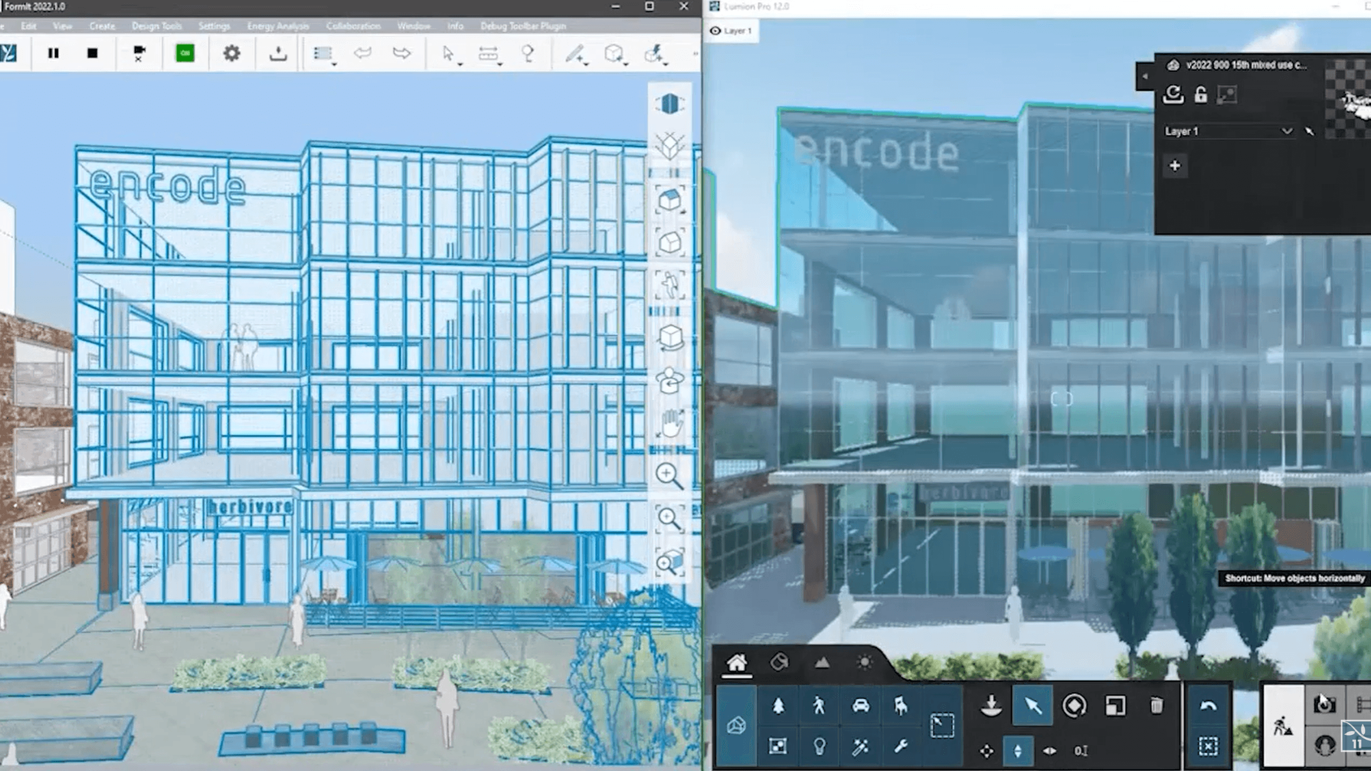
Task: Click the Lumion trees and nature icon
Action: 778,705
